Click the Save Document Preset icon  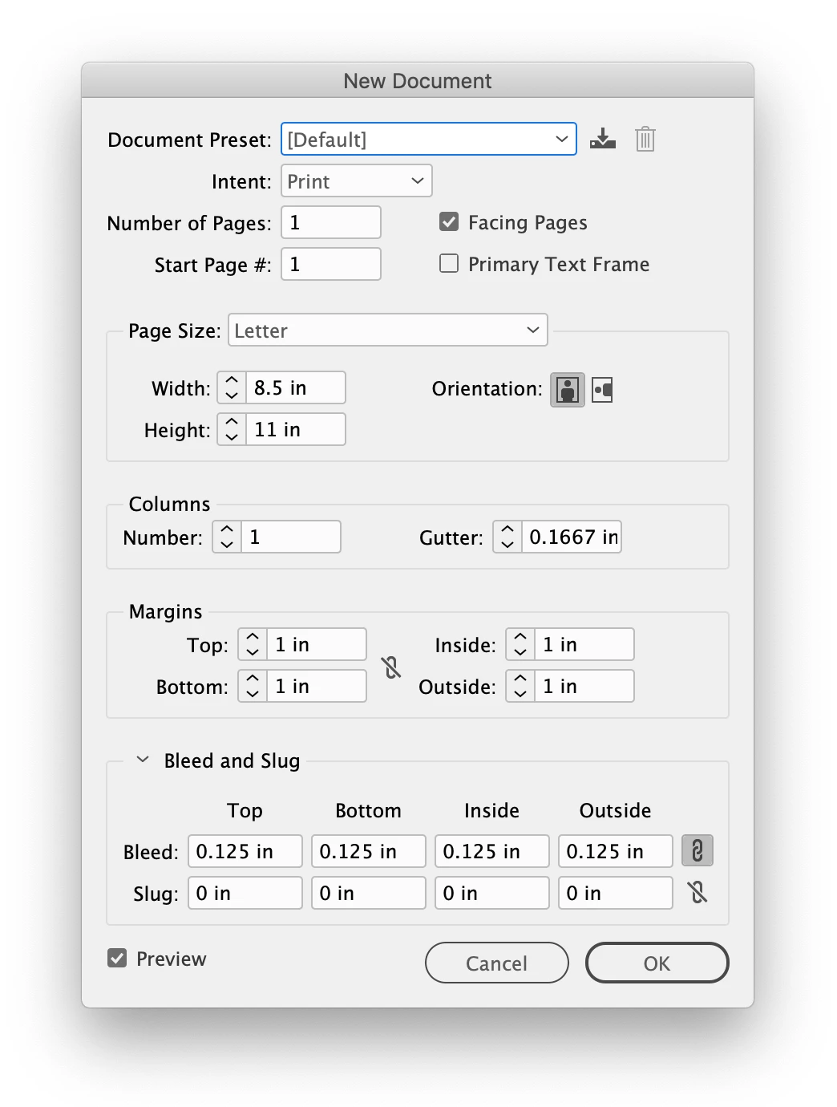(603, 140)
